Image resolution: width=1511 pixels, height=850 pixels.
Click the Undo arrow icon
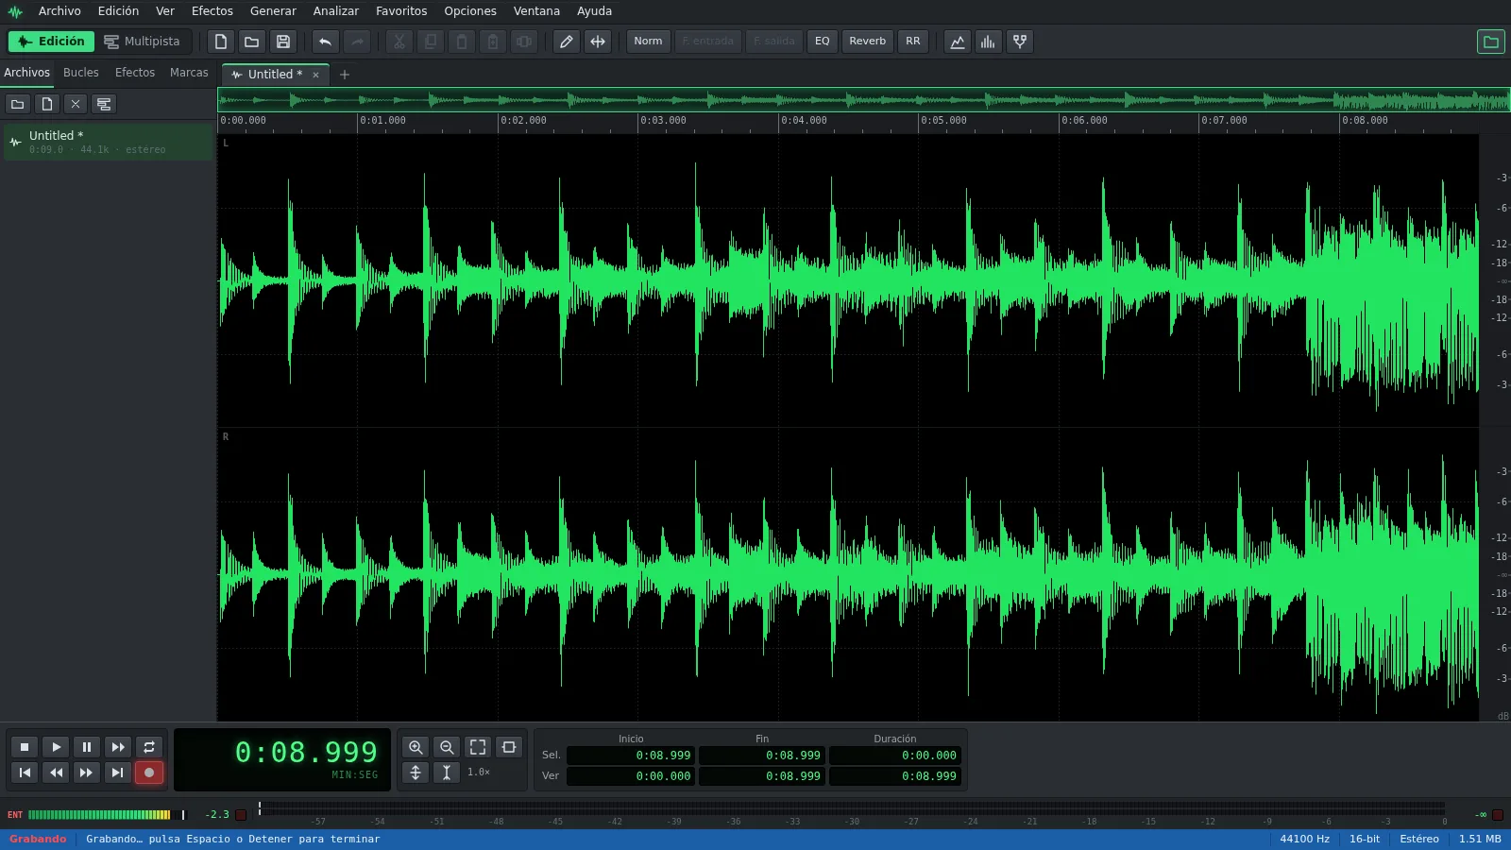point(325,42)
